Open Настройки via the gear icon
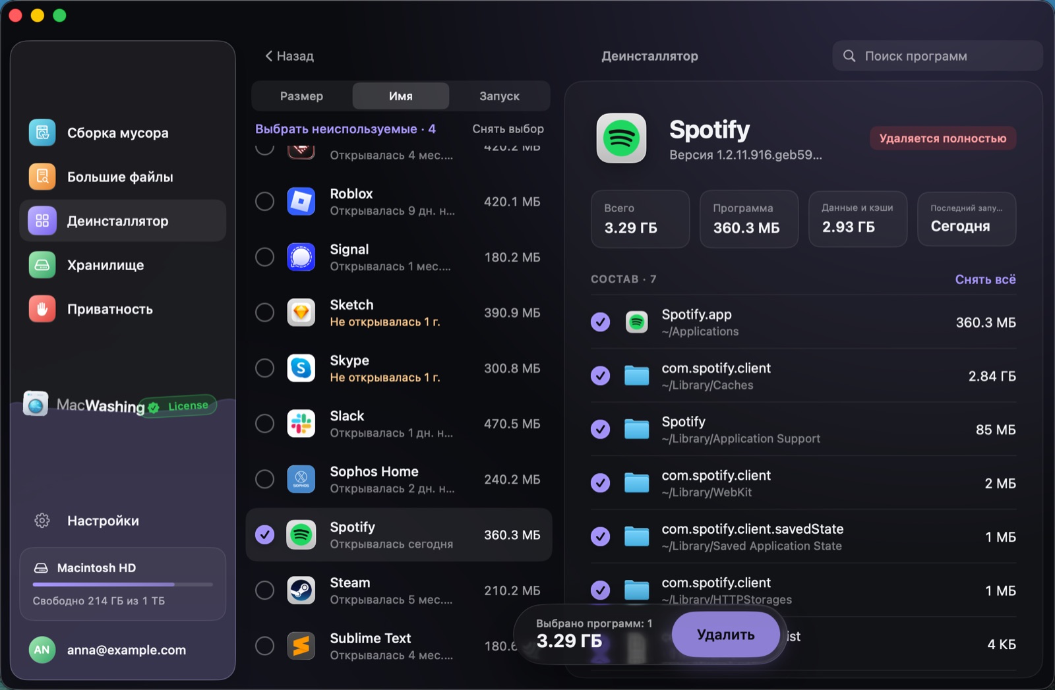 [x=42, y=521]
